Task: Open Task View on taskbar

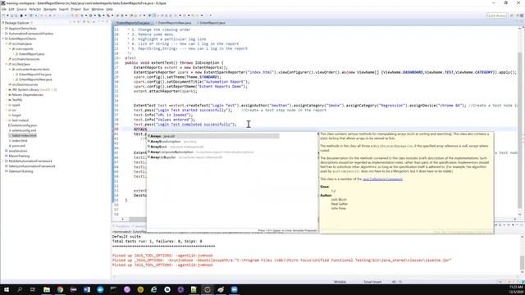Action: tap(33, 289)
